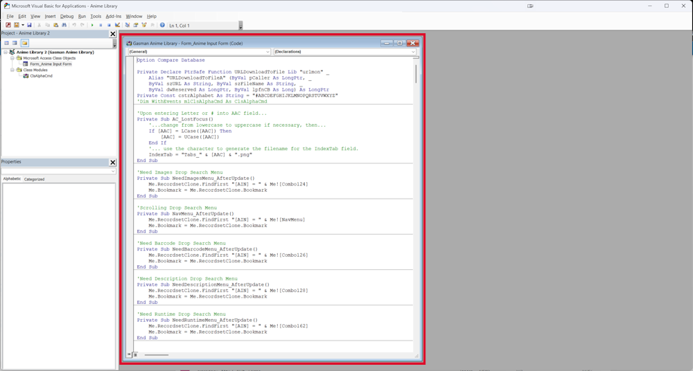The height and width of the screenshot is (371, 693).
Task: Click the ClsAlphaCmd class module icon
Action: [x=26, y=76]
